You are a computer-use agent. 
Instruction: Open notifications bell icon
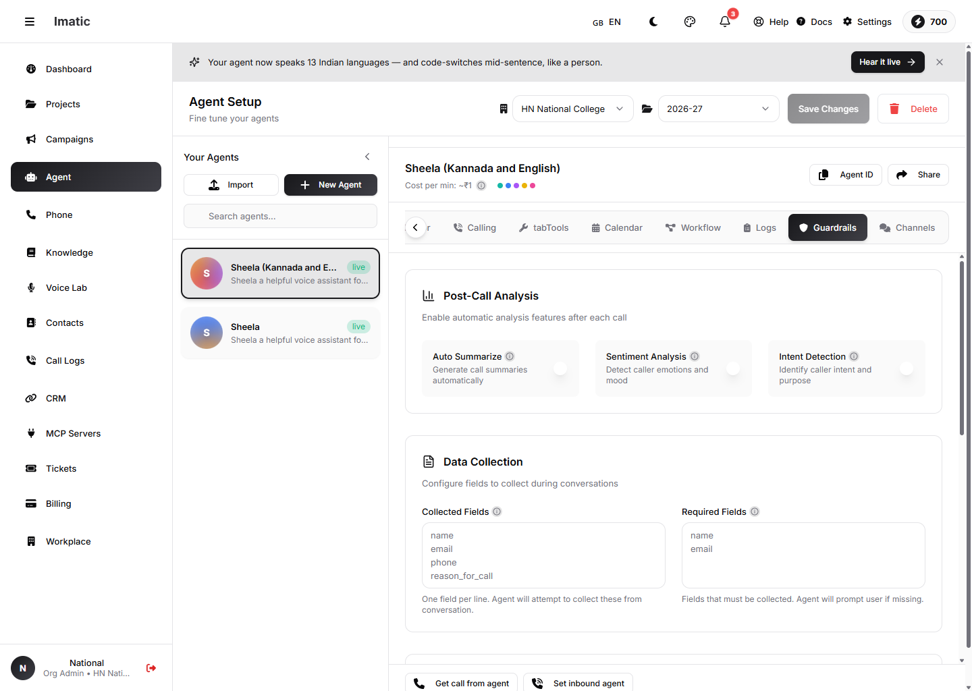[x=725, y=22]
